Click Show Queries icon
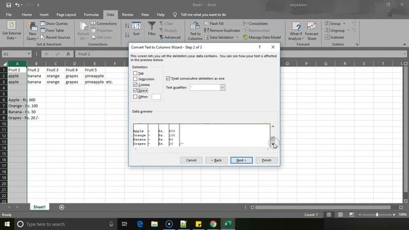 43,24
